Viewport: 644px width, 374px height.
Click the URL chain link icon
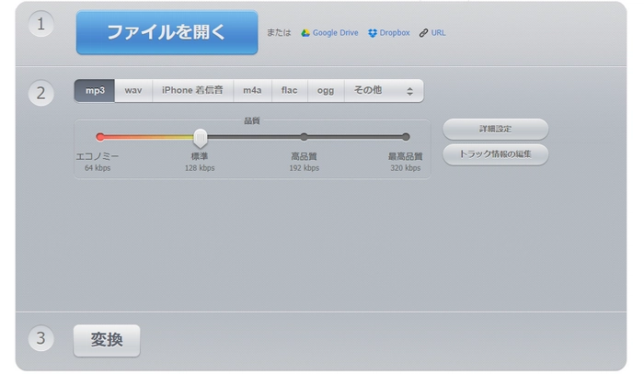coord(423,33)
